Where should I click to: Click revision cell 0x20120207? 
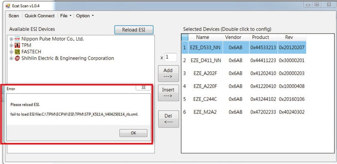click(x=292, y=48)
